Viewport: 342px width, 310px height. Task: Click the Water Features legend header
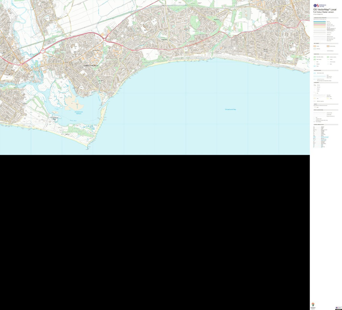(x=326, y=70)
